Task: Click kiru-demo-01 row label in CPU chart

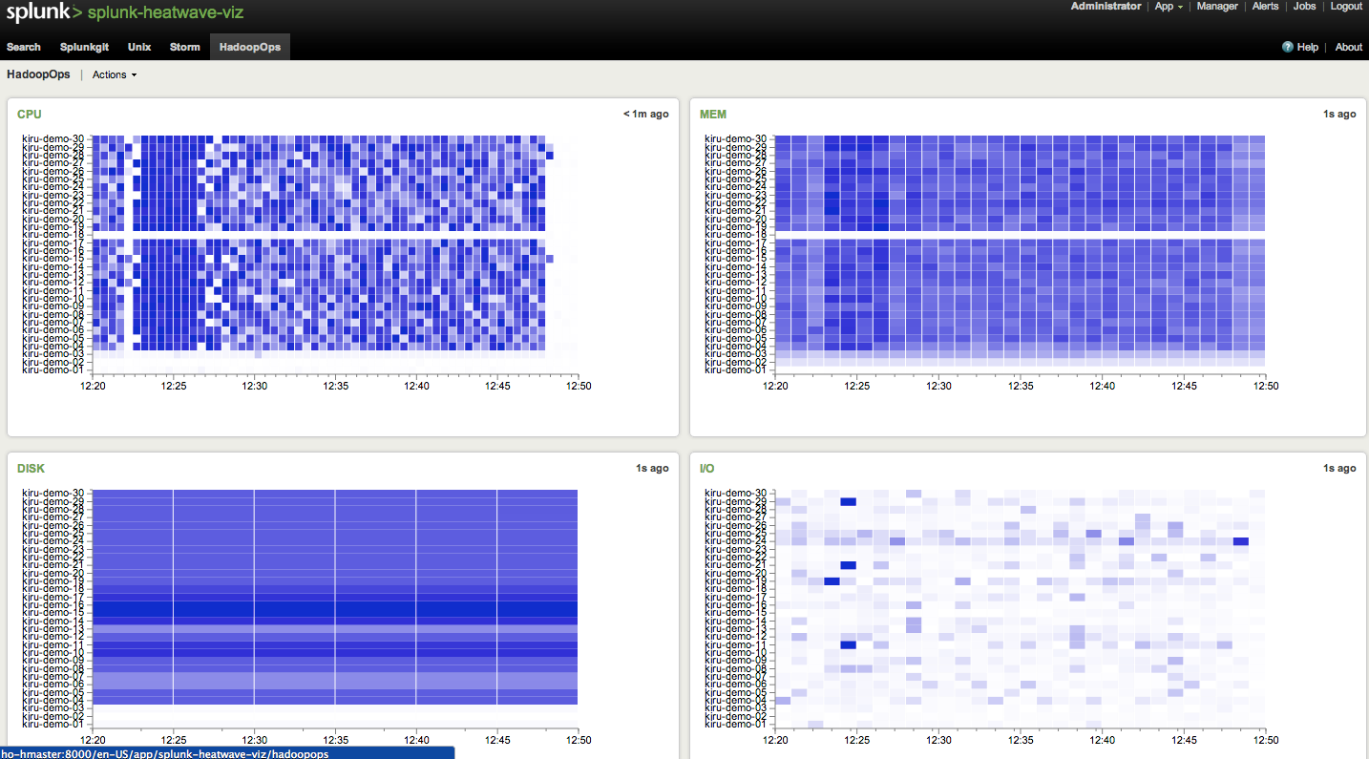Action: click(53, 369)
